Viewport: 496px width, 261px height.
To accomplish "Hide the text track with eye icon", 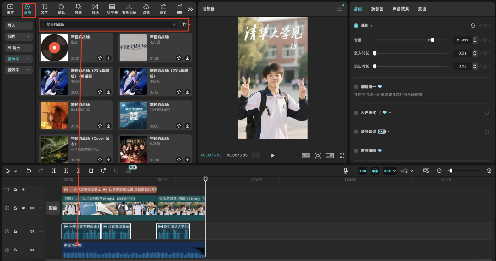I will click(x=23, y=189).
